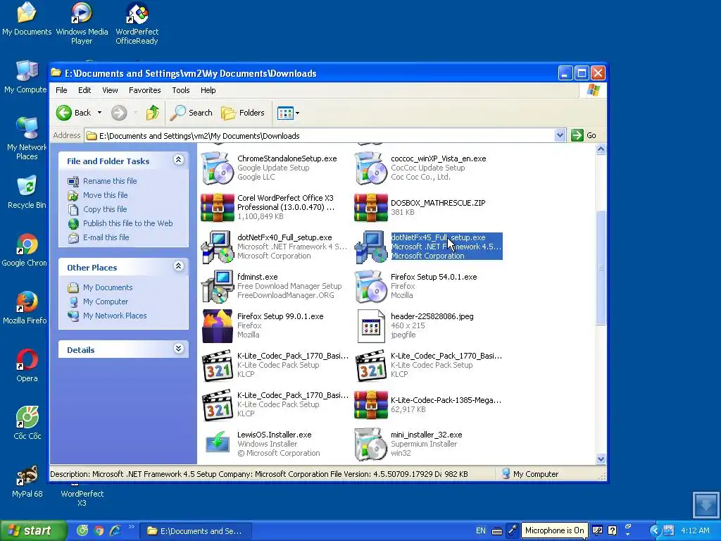
Task: Launch Internet Explorer from Quick Launch
Action: 115,530
